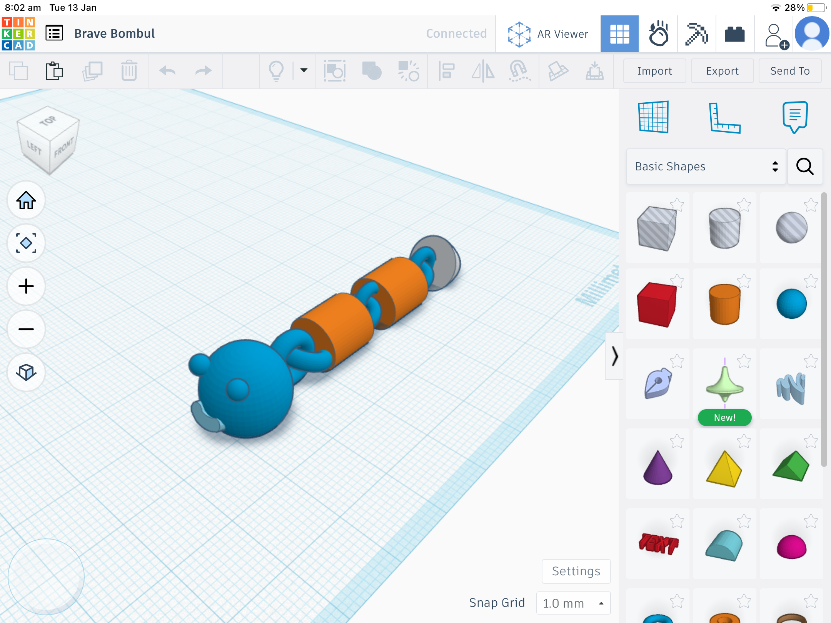Favorite the Text shape with star

(x=677, y=521)
